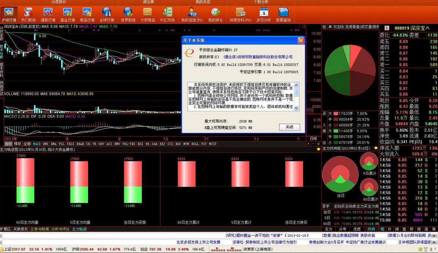Open the 热门板块 toolbar icon
Image resolution: width=438 pixels, height=253 pixels.
[x=29, y=15]
